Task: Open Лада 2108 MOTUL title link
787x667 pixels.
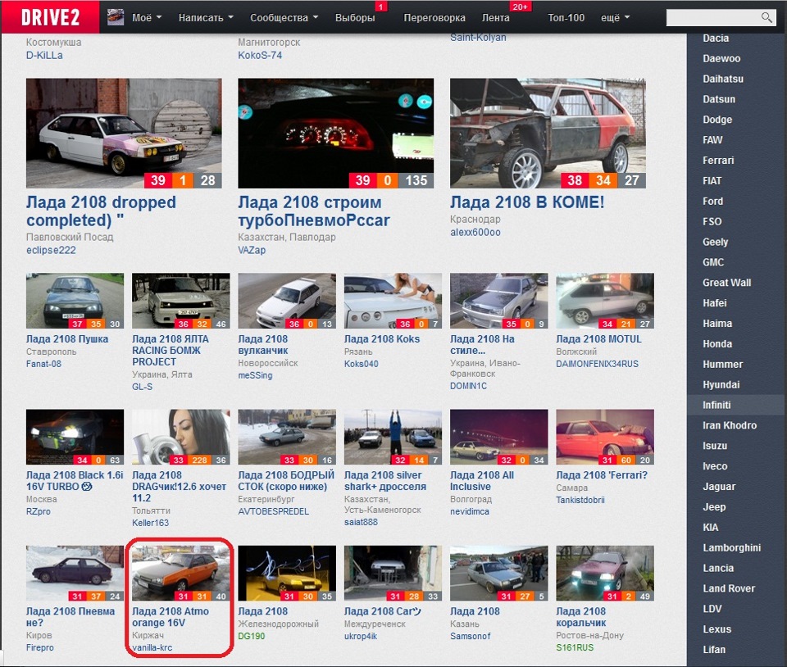Action: point(598,339)
